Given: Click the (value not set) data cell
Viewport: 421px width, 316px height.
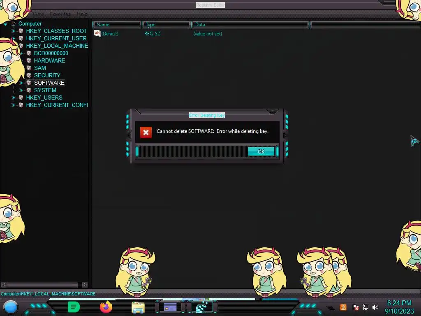Looking at the screenshot, I should (x=208, y=34).
